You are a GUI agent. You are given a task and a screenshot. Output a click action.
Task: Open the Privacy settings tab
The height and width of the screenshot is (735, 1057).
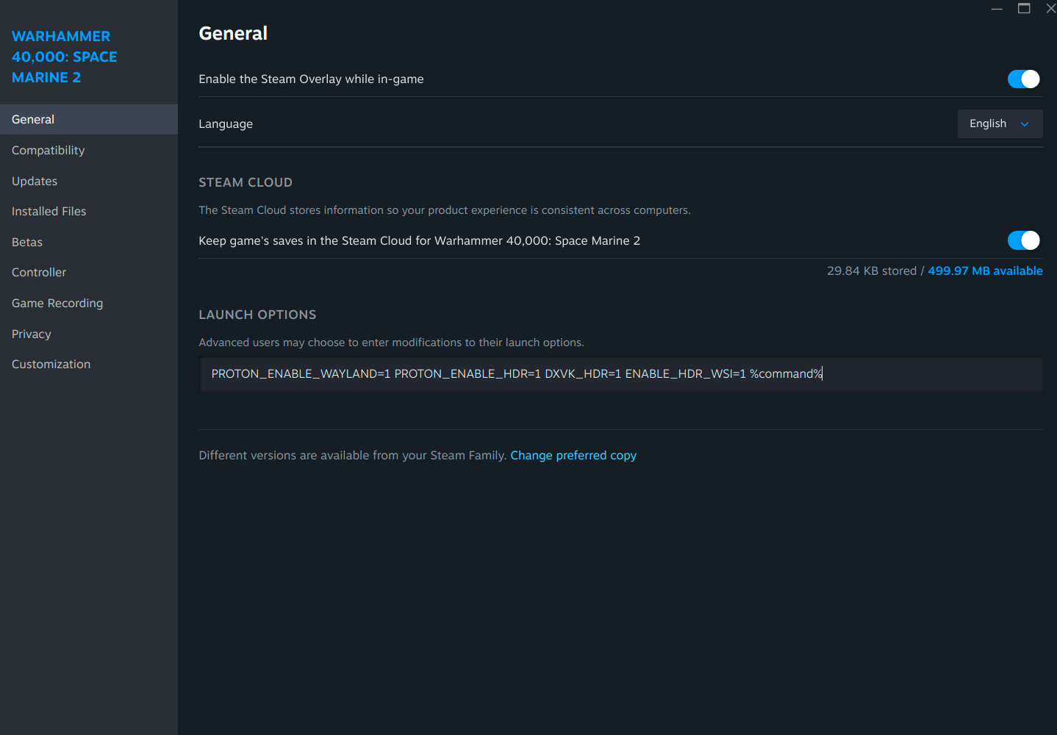click(x=89, y=334)
